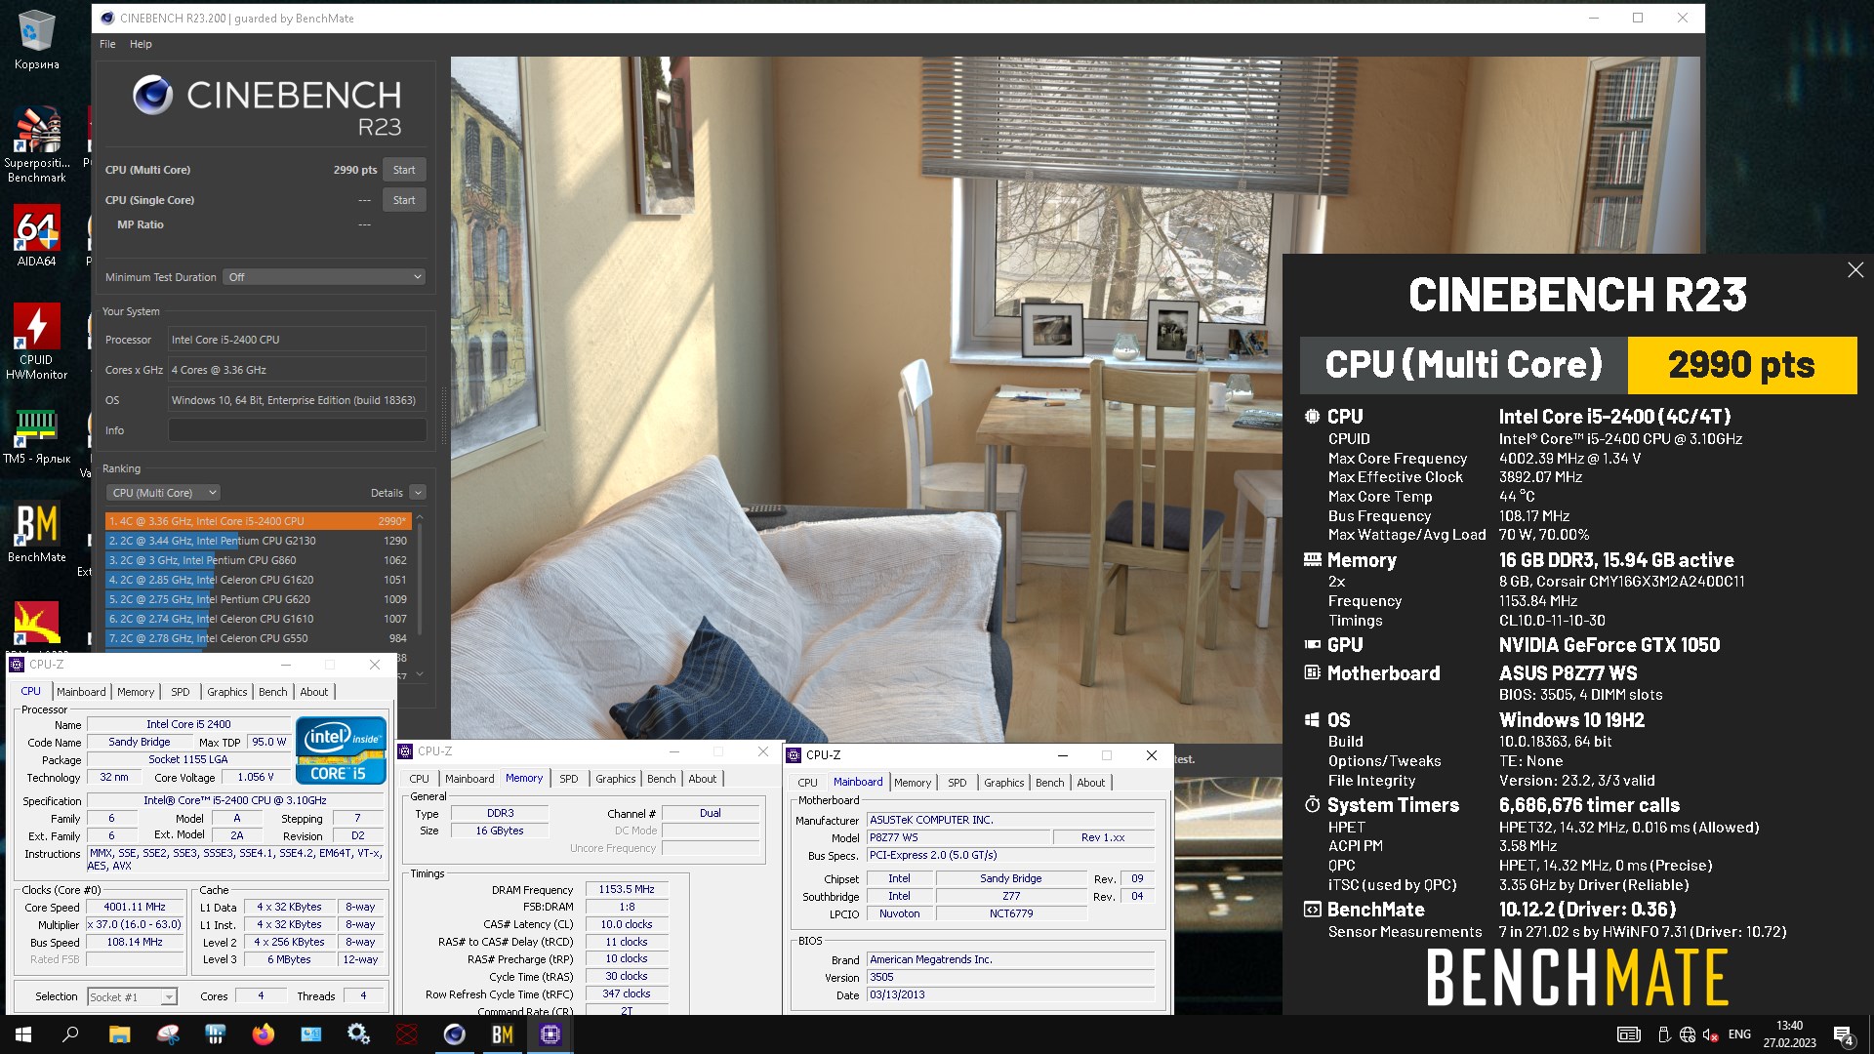Switch to CPU-Z purple chip taskbar icon
The image size is (1874, 1054).
(x=550, y=1034)
